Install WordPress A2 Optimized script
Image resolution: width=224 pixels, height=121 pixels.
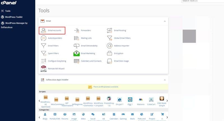pyautogui.click(x=46, y=101)
